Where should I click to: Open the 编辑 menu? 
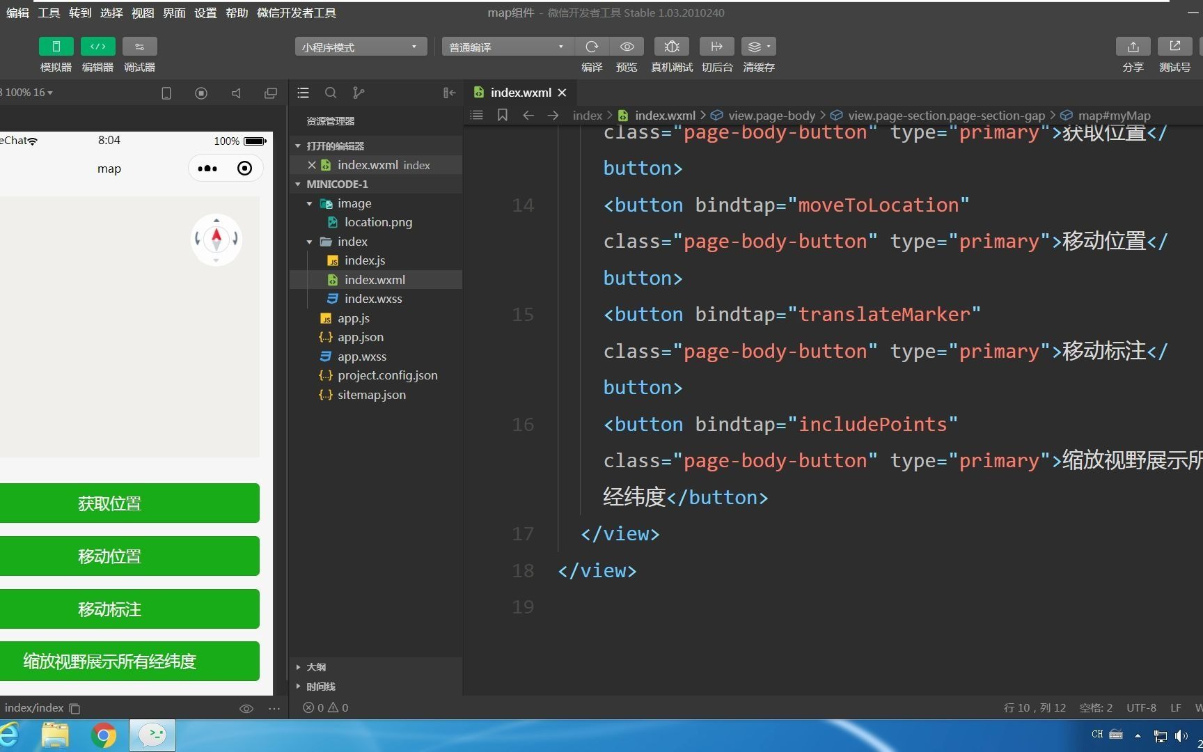coord(17,13)
